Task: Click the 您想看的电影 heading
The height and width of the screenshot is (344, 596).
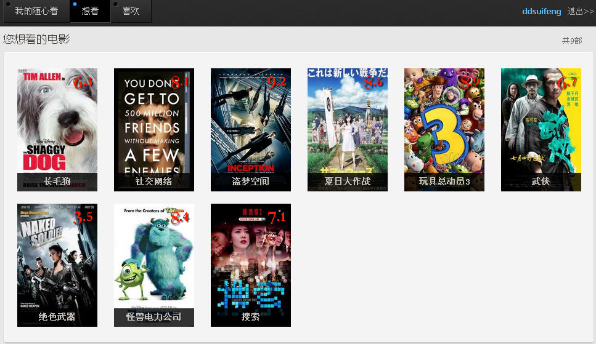Action: coord(36,39)
